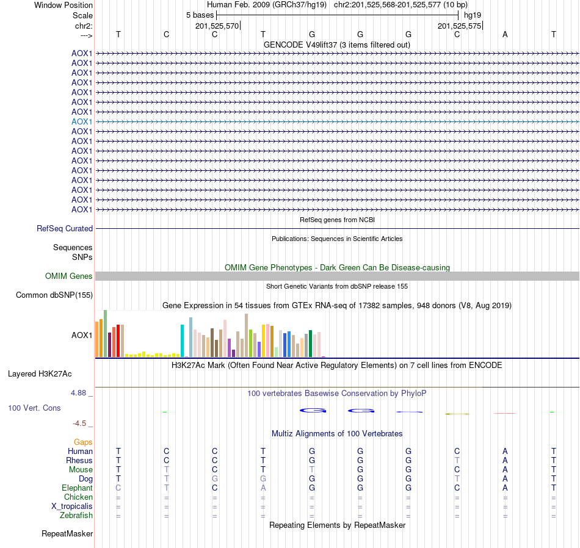The width and height of the screenshot is (580, 548).
Task: Select the light-blue highlighted AOX1 transcript label
Action: tap(82, 121)
